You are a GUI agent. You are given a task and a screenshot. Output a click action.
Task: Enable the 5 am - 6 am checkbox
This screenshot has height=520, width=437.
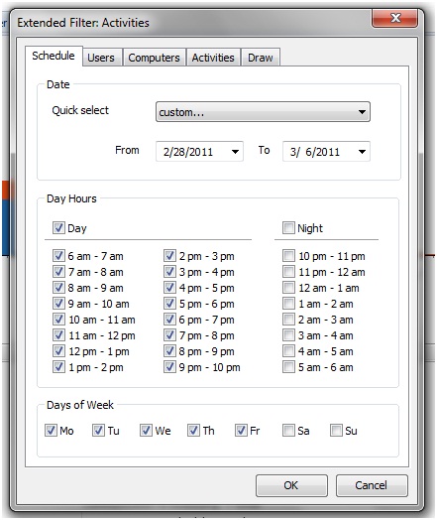(288, 367)
